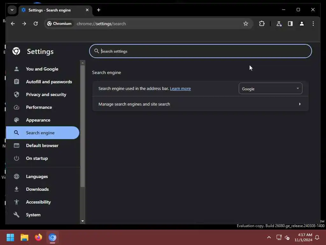Open System settings
The width and height of the screenshot is (326, 245).
click(x=43, y=215)
